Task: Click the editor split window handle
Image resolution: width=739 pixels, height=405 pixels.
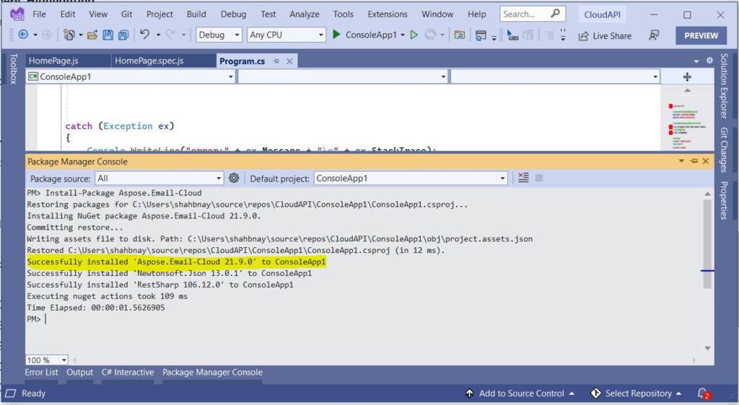Action: click(x=686, y=76)
